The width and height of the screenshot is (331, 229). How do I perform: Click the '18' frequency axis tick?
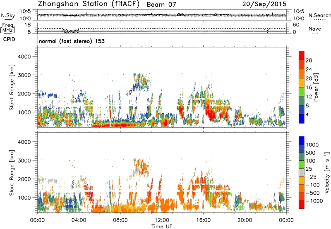click(28, 25)
